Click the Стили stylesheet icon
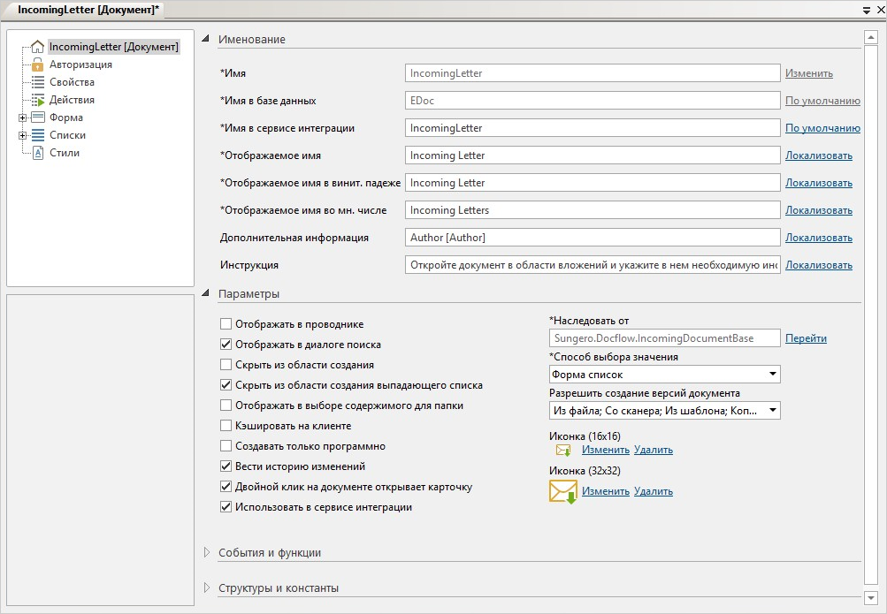Viewport: 887px width, 614px height. tap(37, 153)
